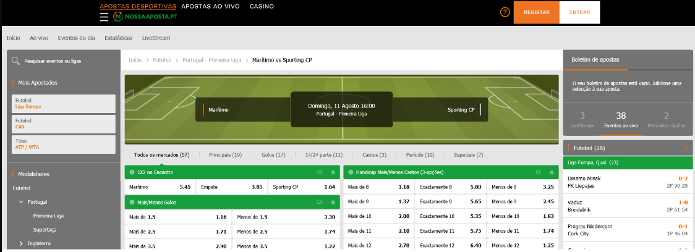Open LiveStream in navigation bar
The image size is (695, 252).
point(156,38)
